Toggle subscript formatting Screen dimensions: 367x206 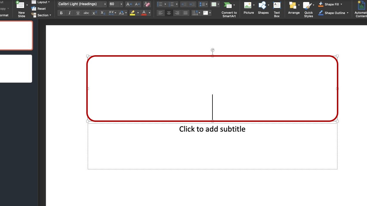[103, 13]
